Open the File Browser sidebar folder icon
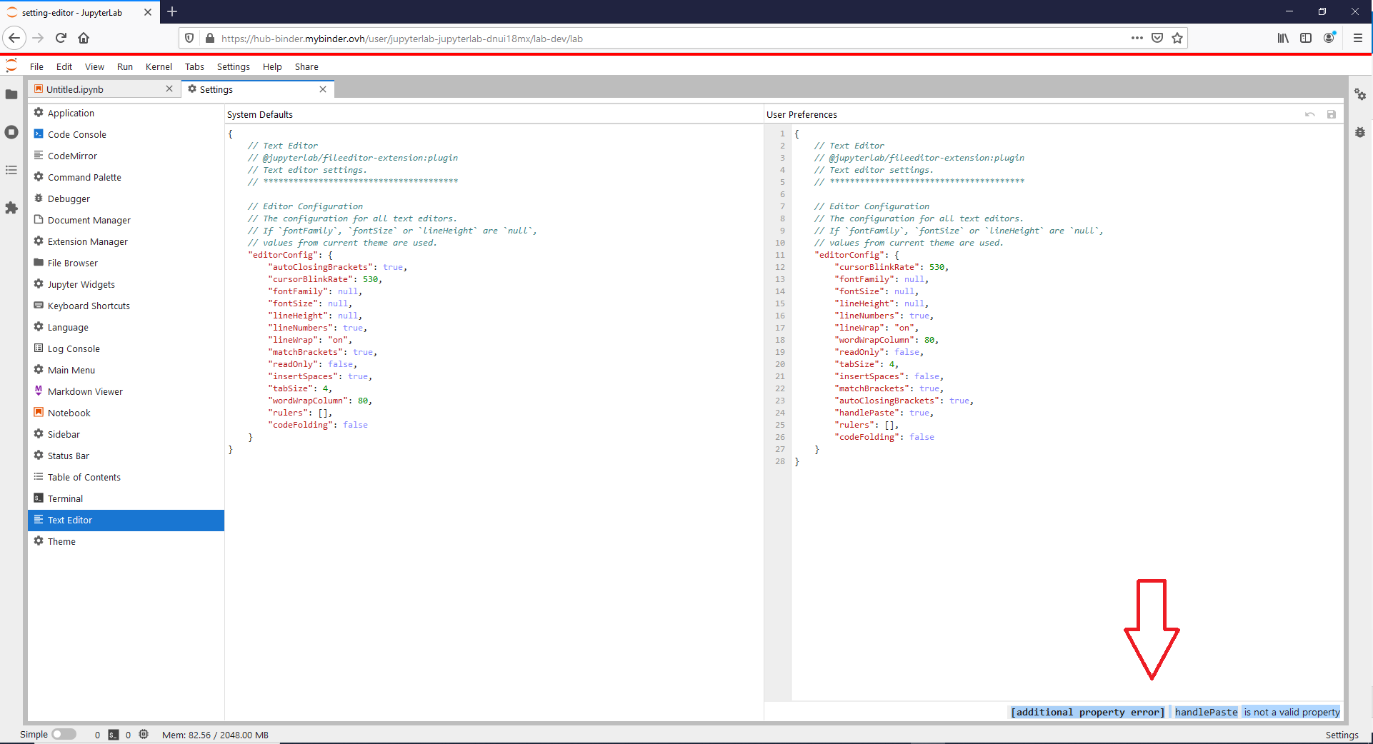Viewport: 1373px width, 744px height. tap(11, 94)
